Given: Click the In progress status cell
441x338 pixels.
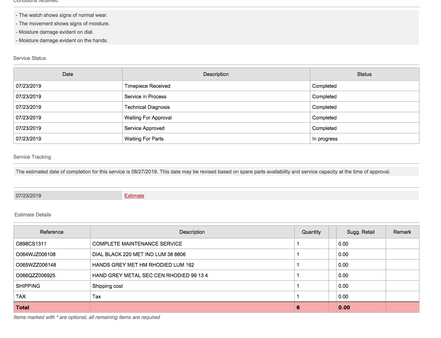Looking at the screenshot, I should [364, 139].
